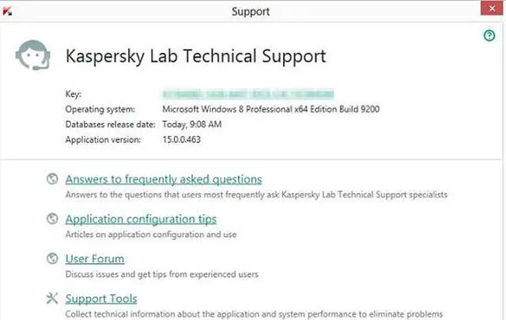Open the help question mark icon
The image size is (506, 320).
[489, 36]
